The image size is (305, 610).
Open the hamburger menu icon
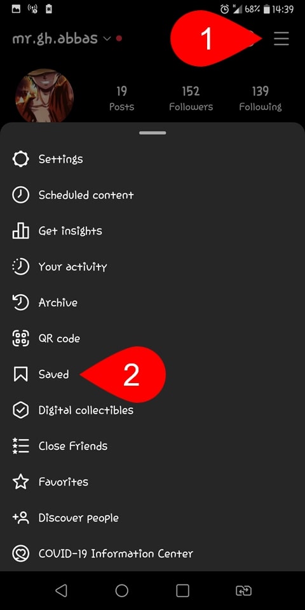point(281,39)
